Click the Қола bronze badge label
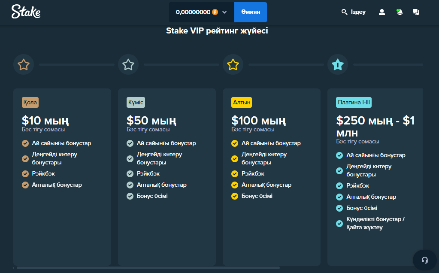439x273 pixels. pyautogui.click(x=30, y=102)
